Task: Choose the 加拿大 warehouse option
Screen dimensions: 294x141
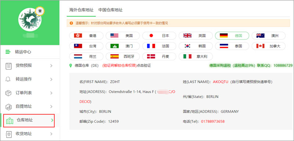Action: (269, 46)
